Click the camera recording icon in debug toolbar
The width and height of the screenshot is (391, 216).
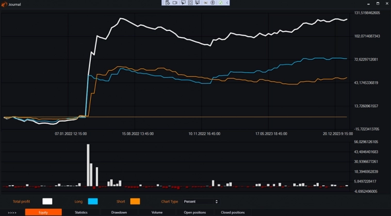[x=175, y=3]
